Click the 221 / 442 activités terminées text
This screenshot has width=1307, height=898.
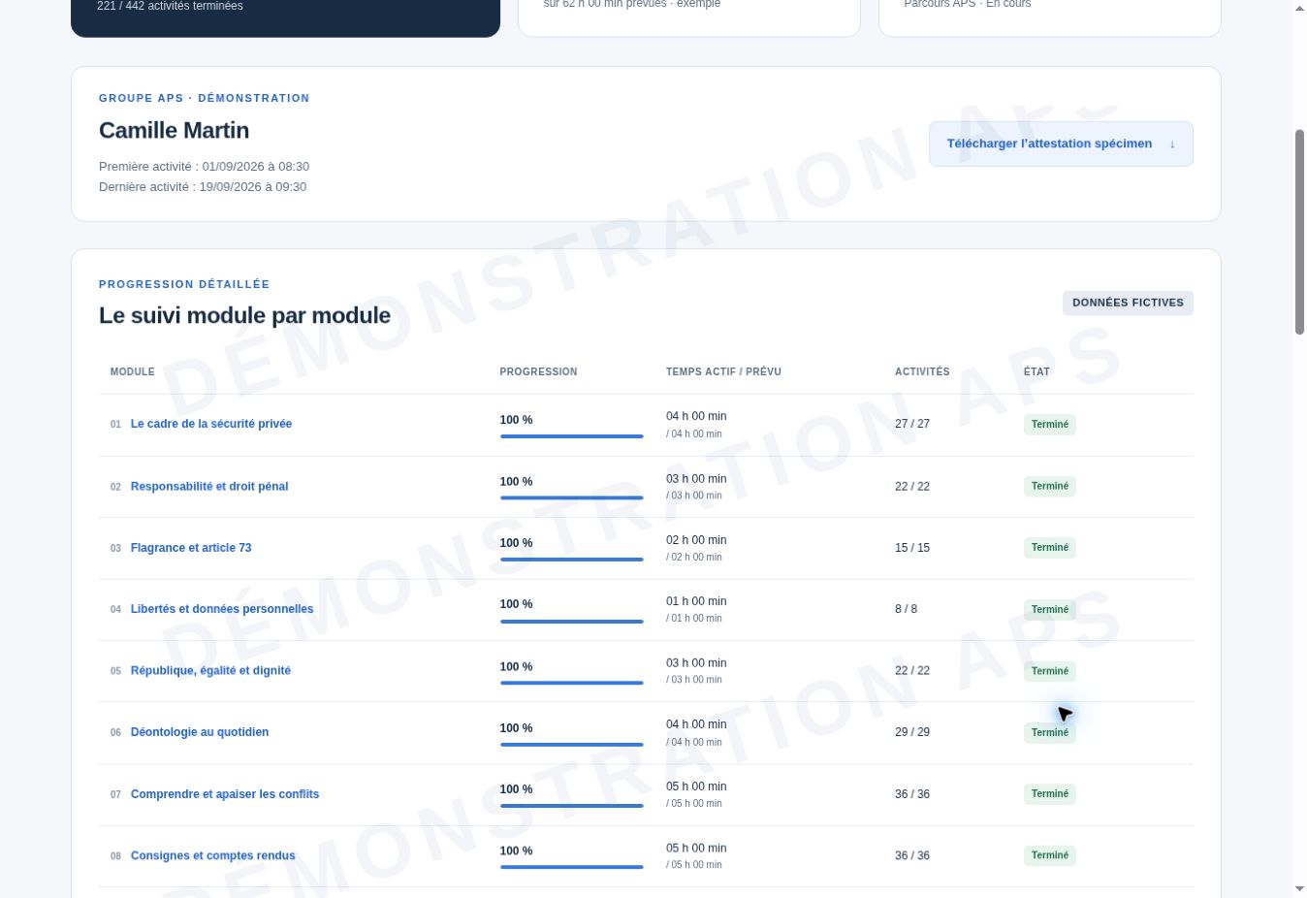pos(170,6)
